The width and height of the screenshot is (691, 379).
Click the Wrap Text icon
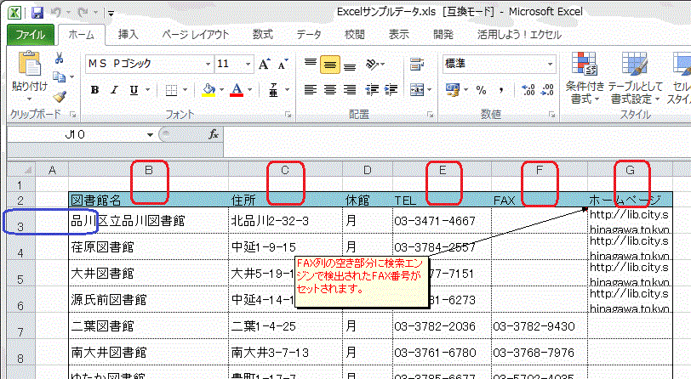pyautogui.click(x=417, y=65)
